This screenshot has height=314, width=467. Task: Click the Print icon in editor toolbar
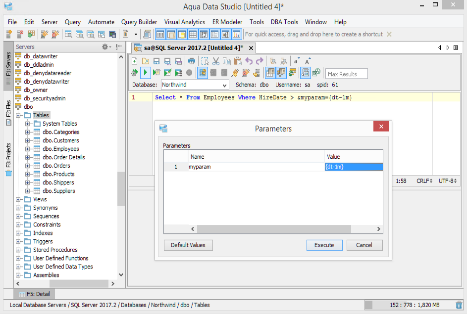(x=192, y=61)
